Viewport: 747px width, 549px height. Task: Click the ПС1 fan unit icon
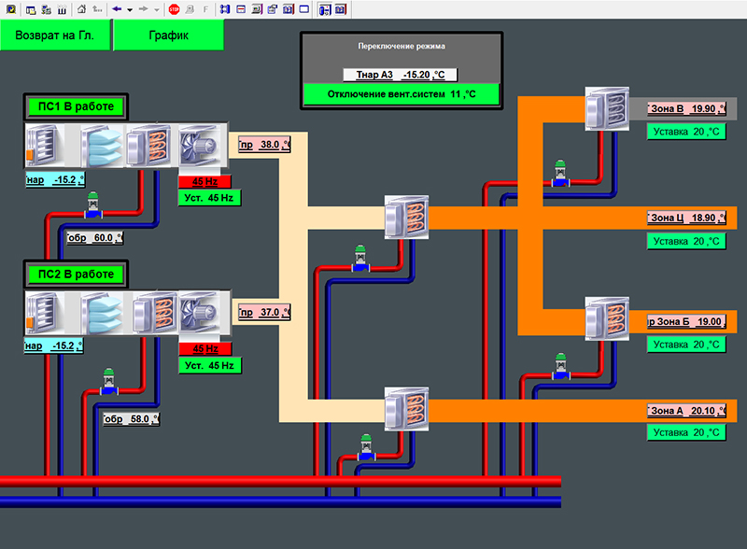point(197,145)
